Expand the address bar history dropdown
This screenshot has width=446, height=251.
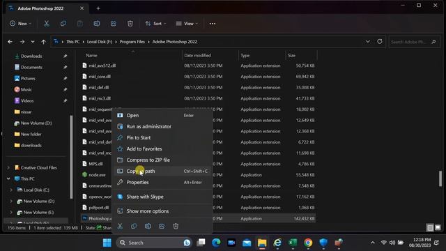click(368, 42)
